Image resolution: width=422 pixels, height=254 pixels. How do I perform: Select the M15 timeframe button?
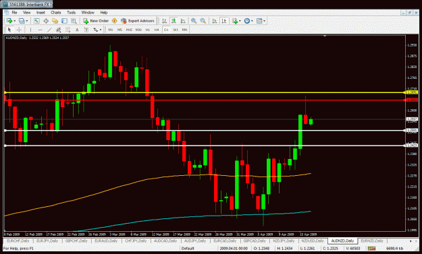[129, 30]
